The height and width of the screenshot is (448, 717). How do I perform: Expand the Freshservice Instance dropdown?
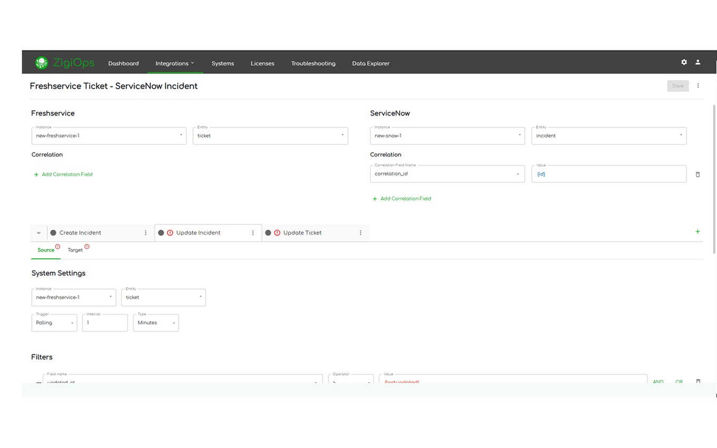109,136
